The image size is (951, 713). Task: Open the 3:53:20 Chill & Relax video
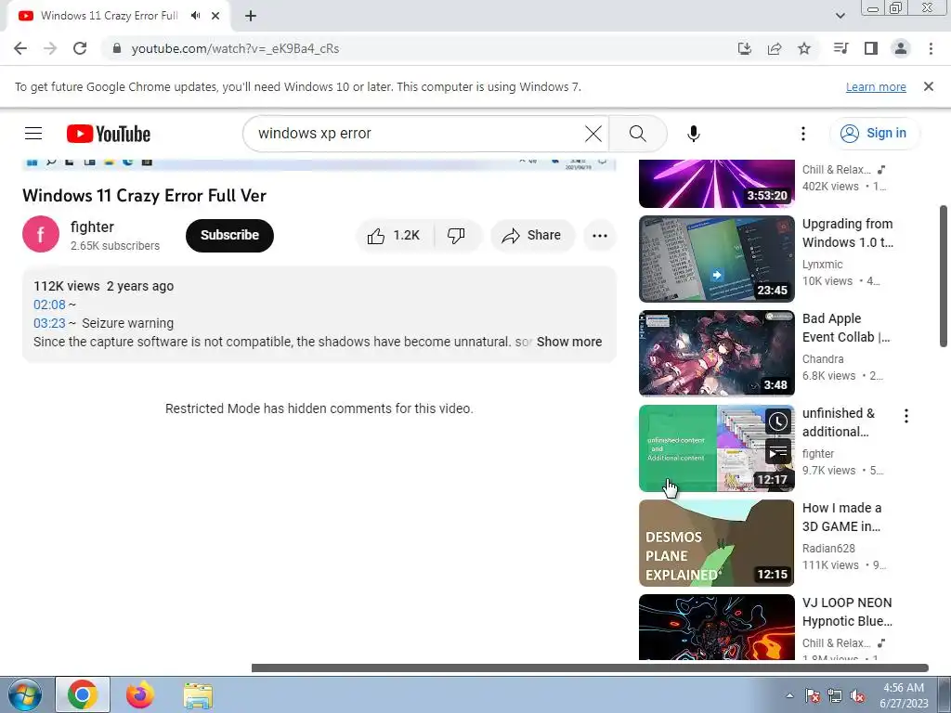716,183
